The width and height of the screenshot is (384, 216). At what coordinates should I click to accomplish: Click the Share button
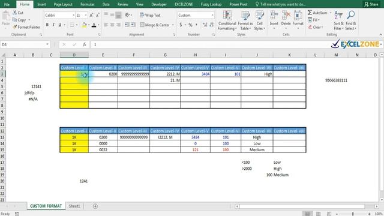371,4
